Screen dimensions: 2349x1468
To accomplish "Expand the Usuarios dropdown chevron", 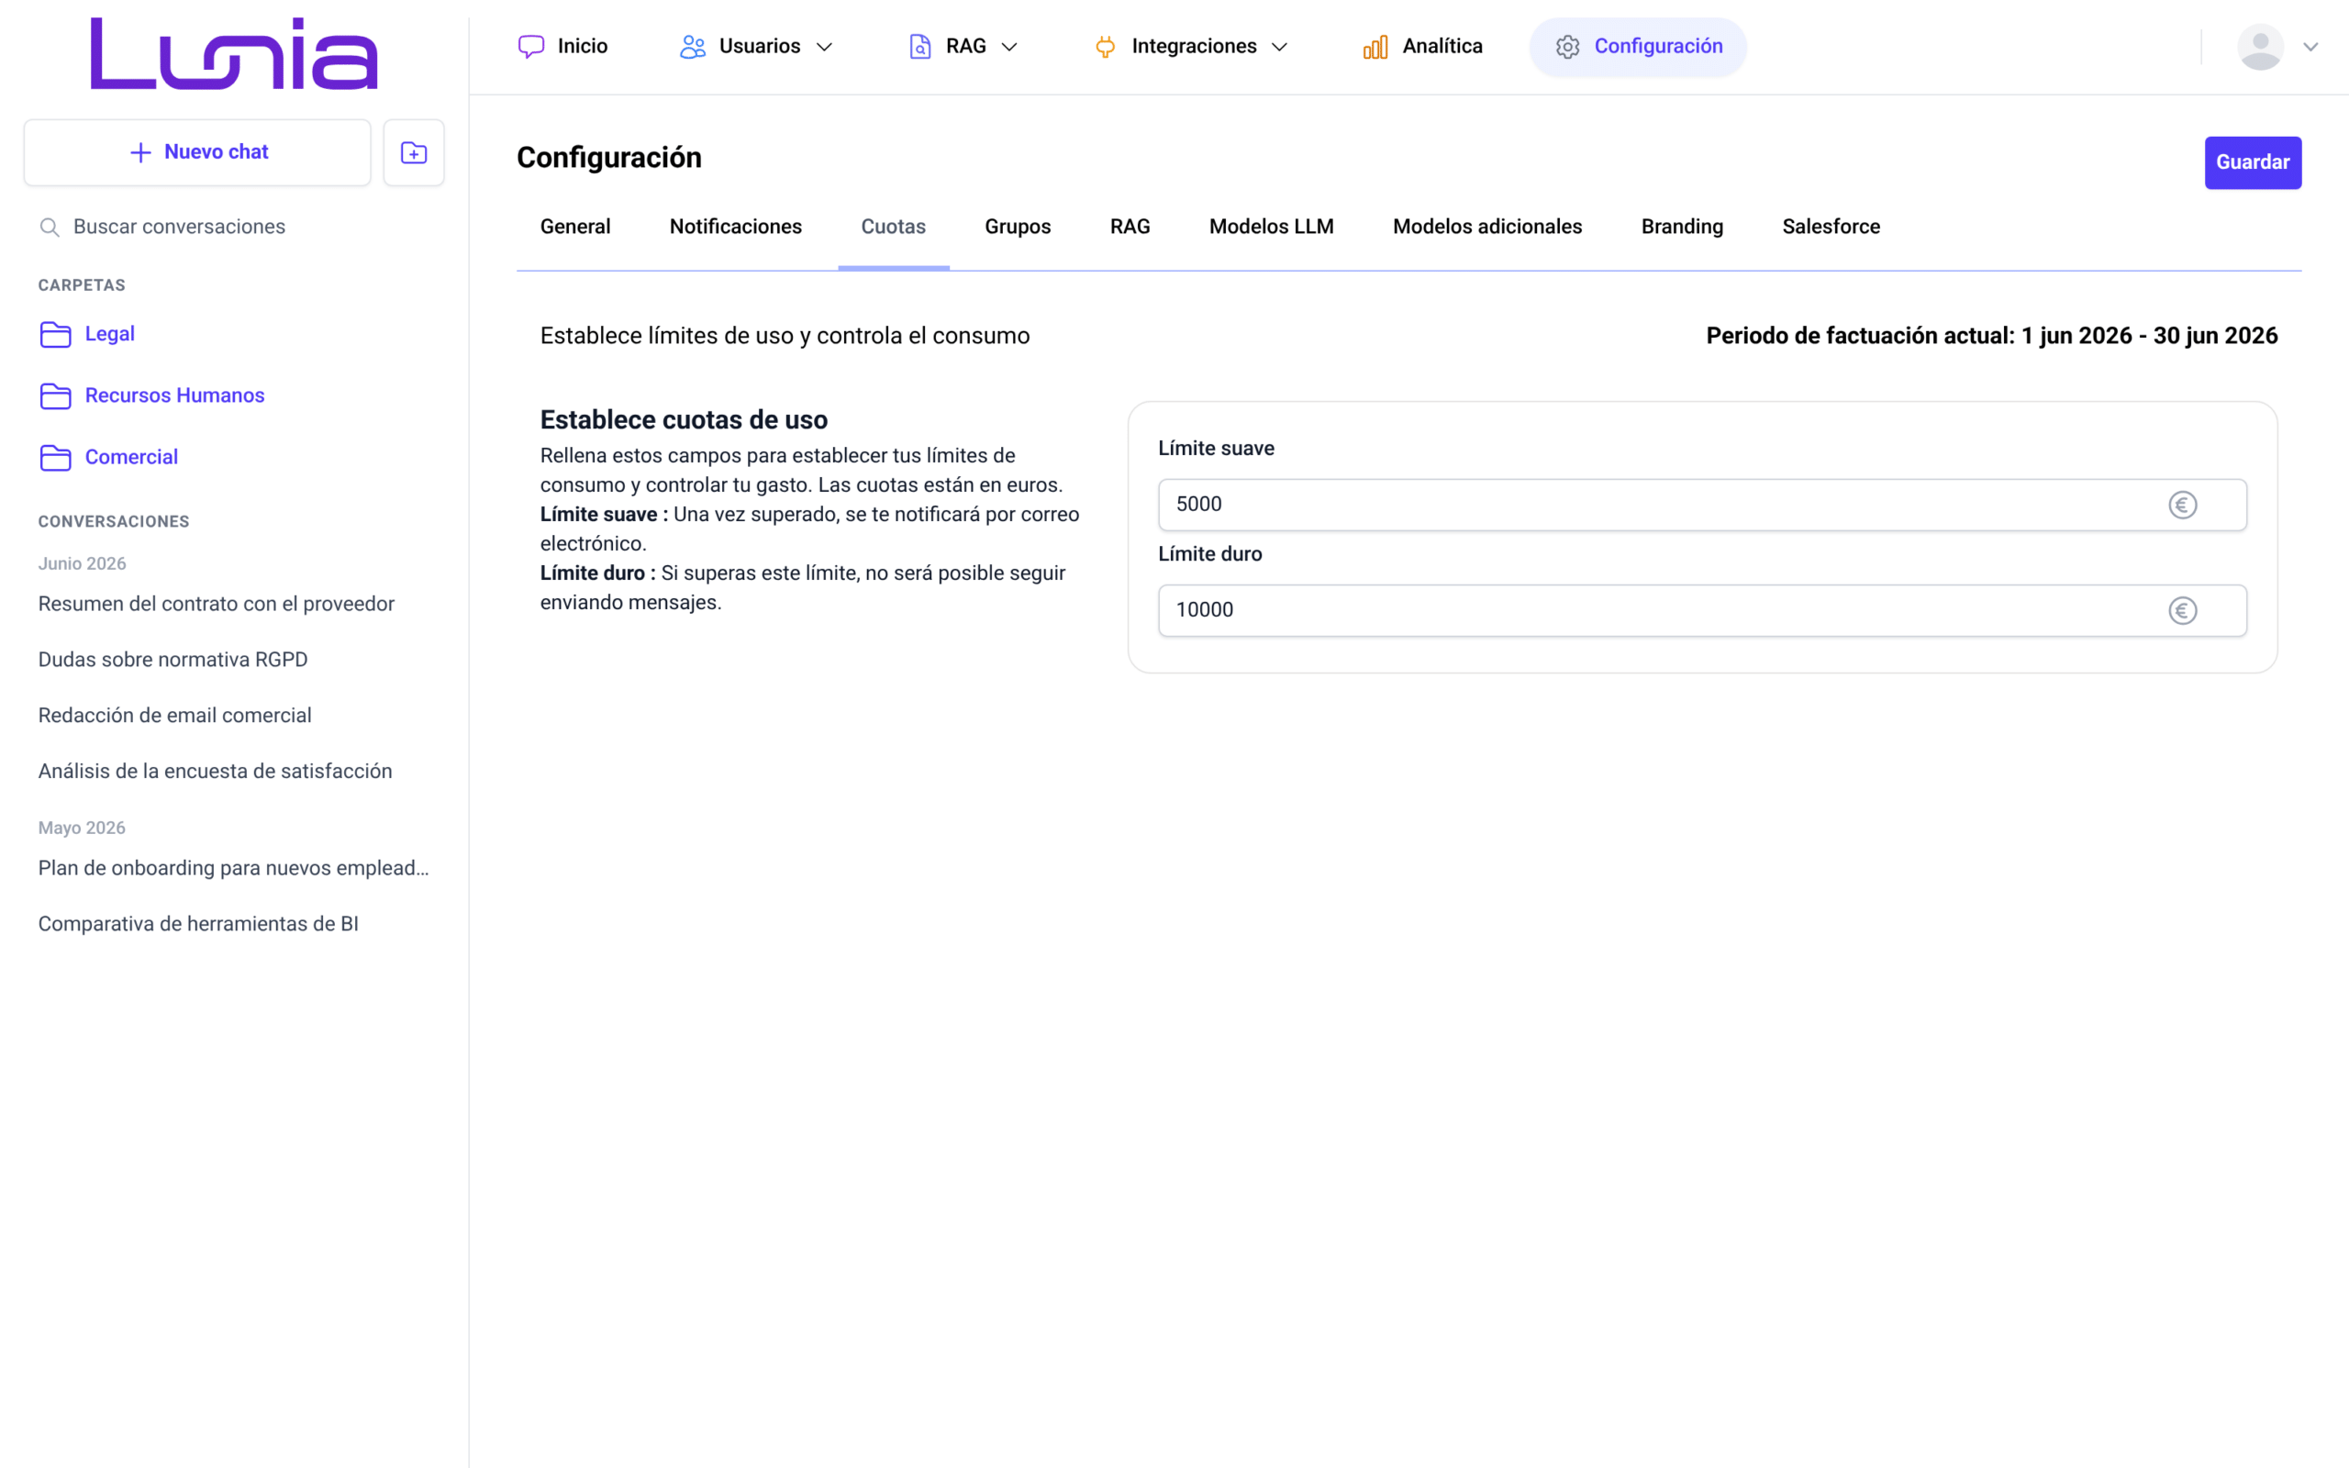I will tap(824, 47).
